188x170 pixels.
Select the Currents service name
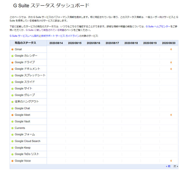point(20,128)
